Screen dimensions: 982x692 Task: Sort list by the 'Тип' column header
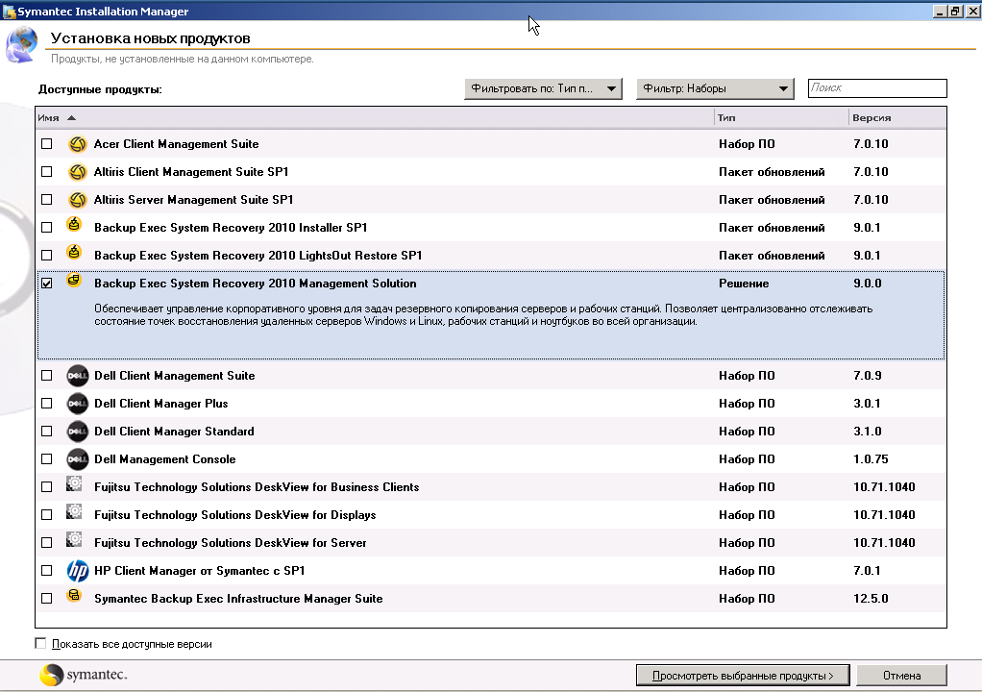point(781,117)
